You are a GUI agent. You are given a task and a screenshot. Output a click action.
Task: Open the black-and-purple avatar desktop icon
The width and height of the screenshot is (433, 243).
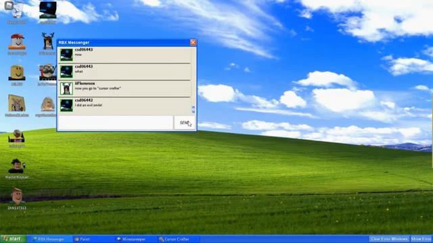[x=17, y=138]
